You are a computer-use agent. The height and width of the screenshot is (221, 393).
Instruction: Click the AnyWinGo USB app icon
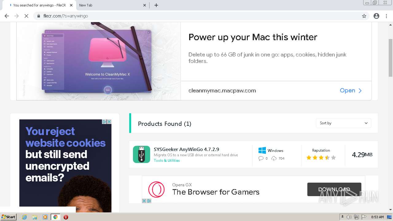pyautogui.click(x=142, y=154)
